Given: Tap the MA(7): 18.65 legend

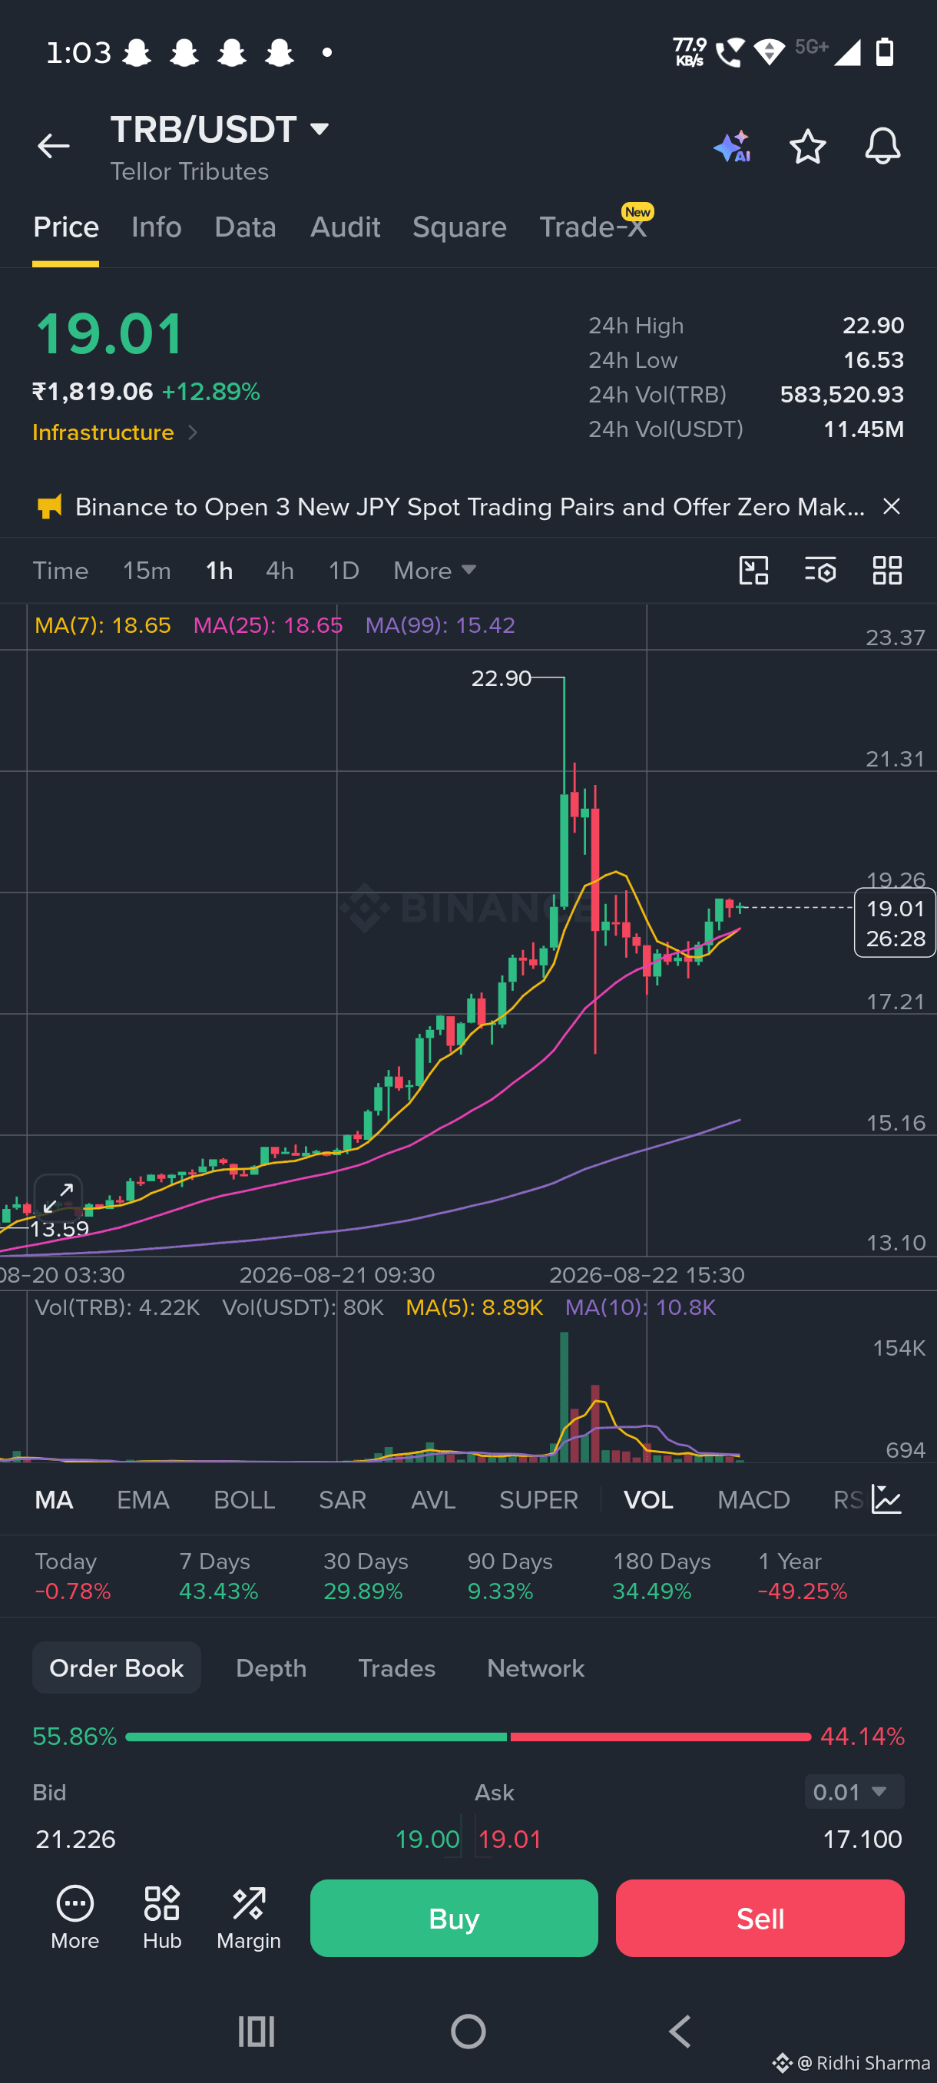Looking at the screenshot, I should (x=103, y=625).
